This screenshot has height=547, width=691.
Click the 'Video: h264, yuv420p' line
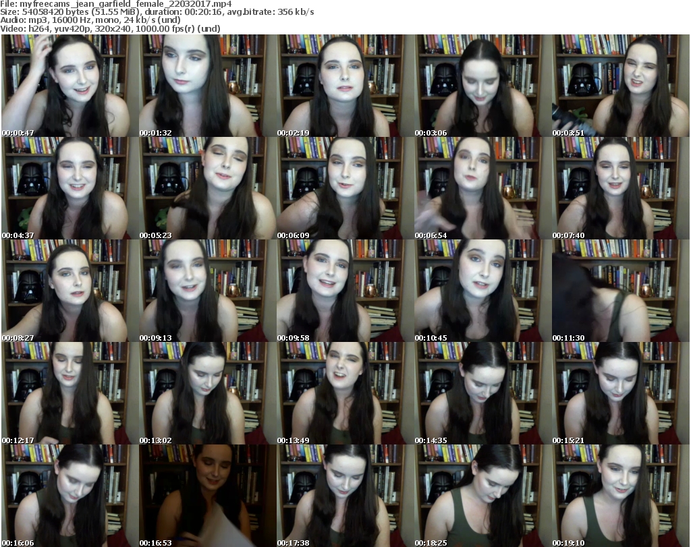(110, 28)
